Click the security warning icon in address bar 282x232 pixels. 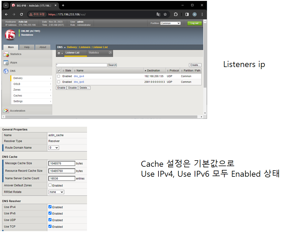pyautogui.click(x=31, y=14)
